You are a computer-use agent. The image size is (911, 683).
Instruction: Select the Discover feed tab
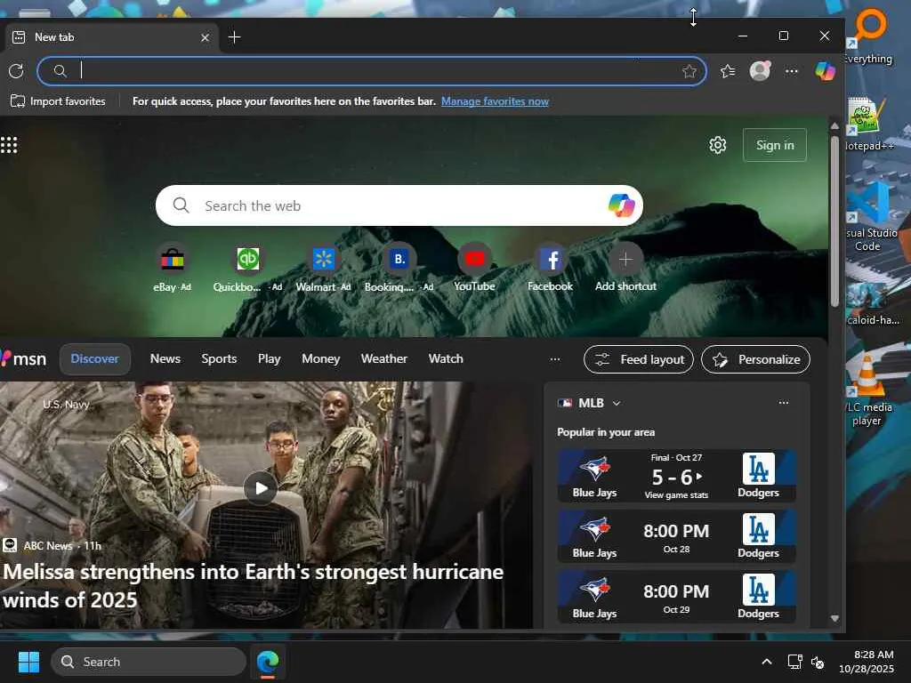(94, 359)
